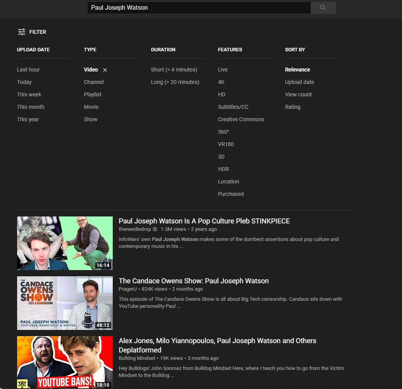402x389 pixels.
Task: Filter uploads by Today
Action: click(x=24, y=82)
